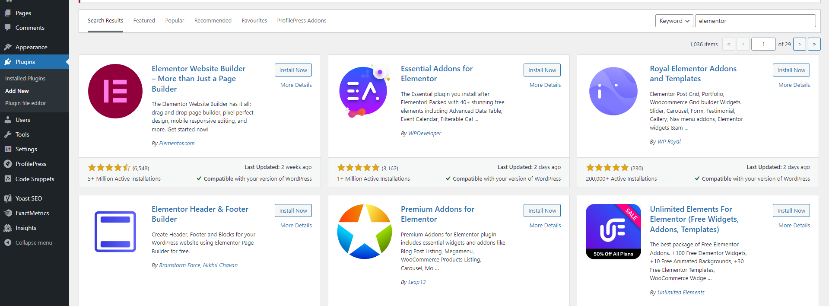Open Yoast SEO from the sidebar

click(29, 198)
